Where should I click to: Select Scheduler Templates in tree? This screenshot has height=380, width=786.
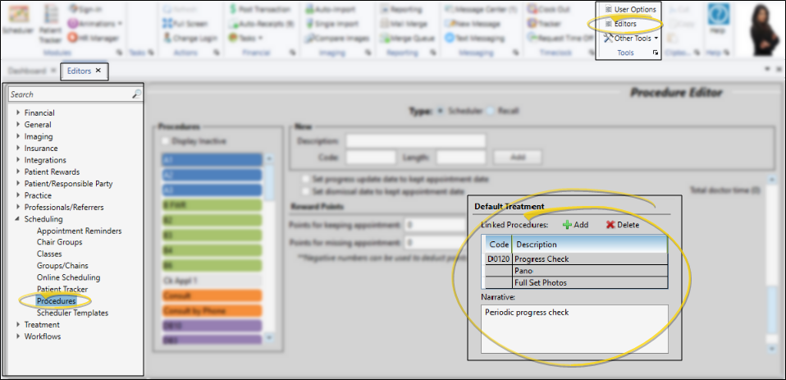(72, 313)
